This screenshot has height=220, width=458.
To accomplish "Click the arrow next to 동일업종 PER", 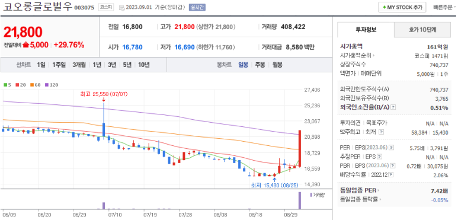I will [x=379, y=190].
